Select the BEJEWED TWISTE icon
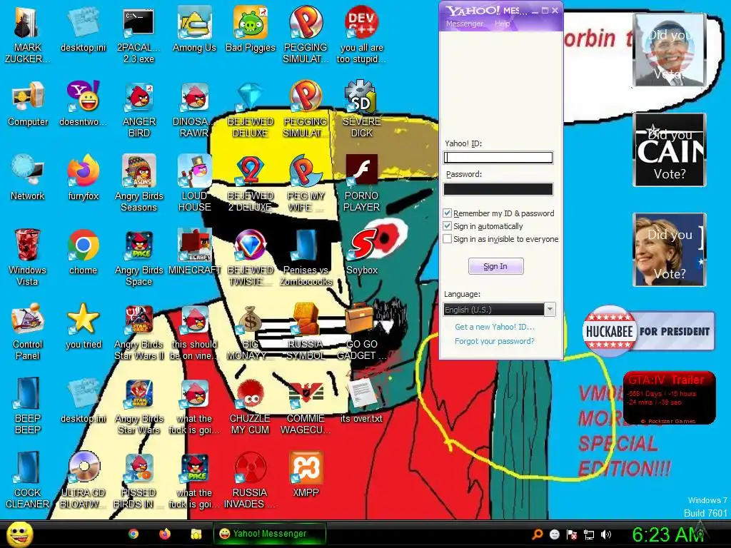The height and width of the screenshot is (548, 731). [x=251, y=257]
